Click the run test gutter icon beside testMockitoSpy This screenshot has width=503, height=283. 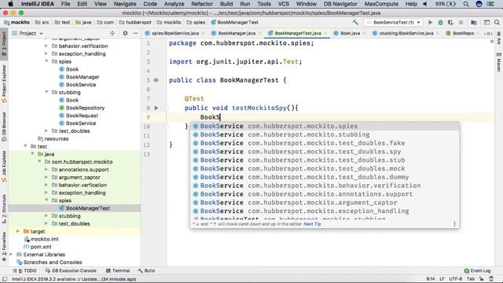(156, 108)
